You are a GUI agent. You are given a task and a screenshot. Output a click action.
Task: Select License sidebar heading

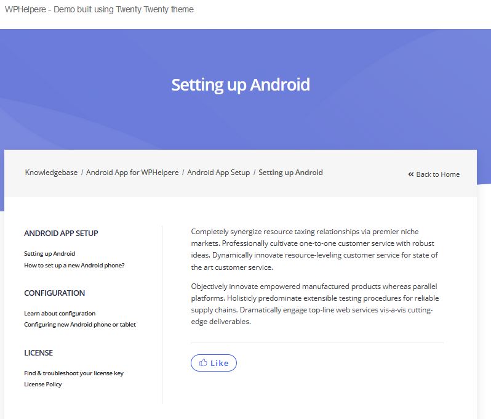(39, 353)
